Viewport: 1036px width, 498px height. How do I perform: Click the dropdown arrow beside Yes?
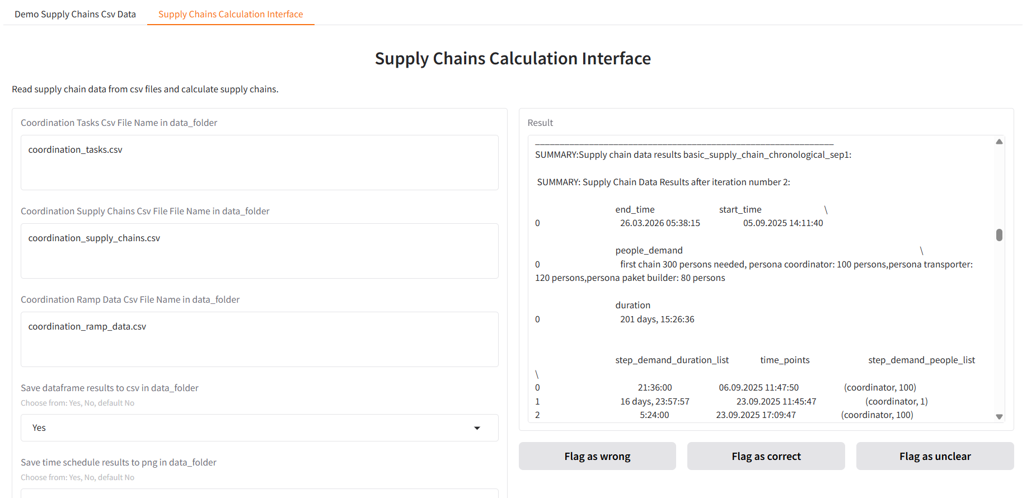coord(477,428)
